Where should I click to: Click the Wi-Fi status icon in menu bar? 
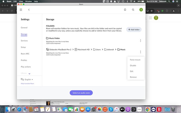[x=131, y=1]
